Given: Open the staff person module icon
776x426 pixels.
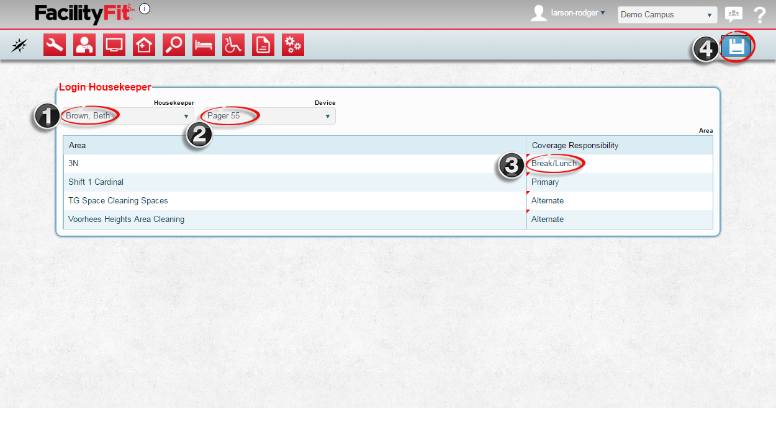Looking at the screenshot, I should [84, 45].
